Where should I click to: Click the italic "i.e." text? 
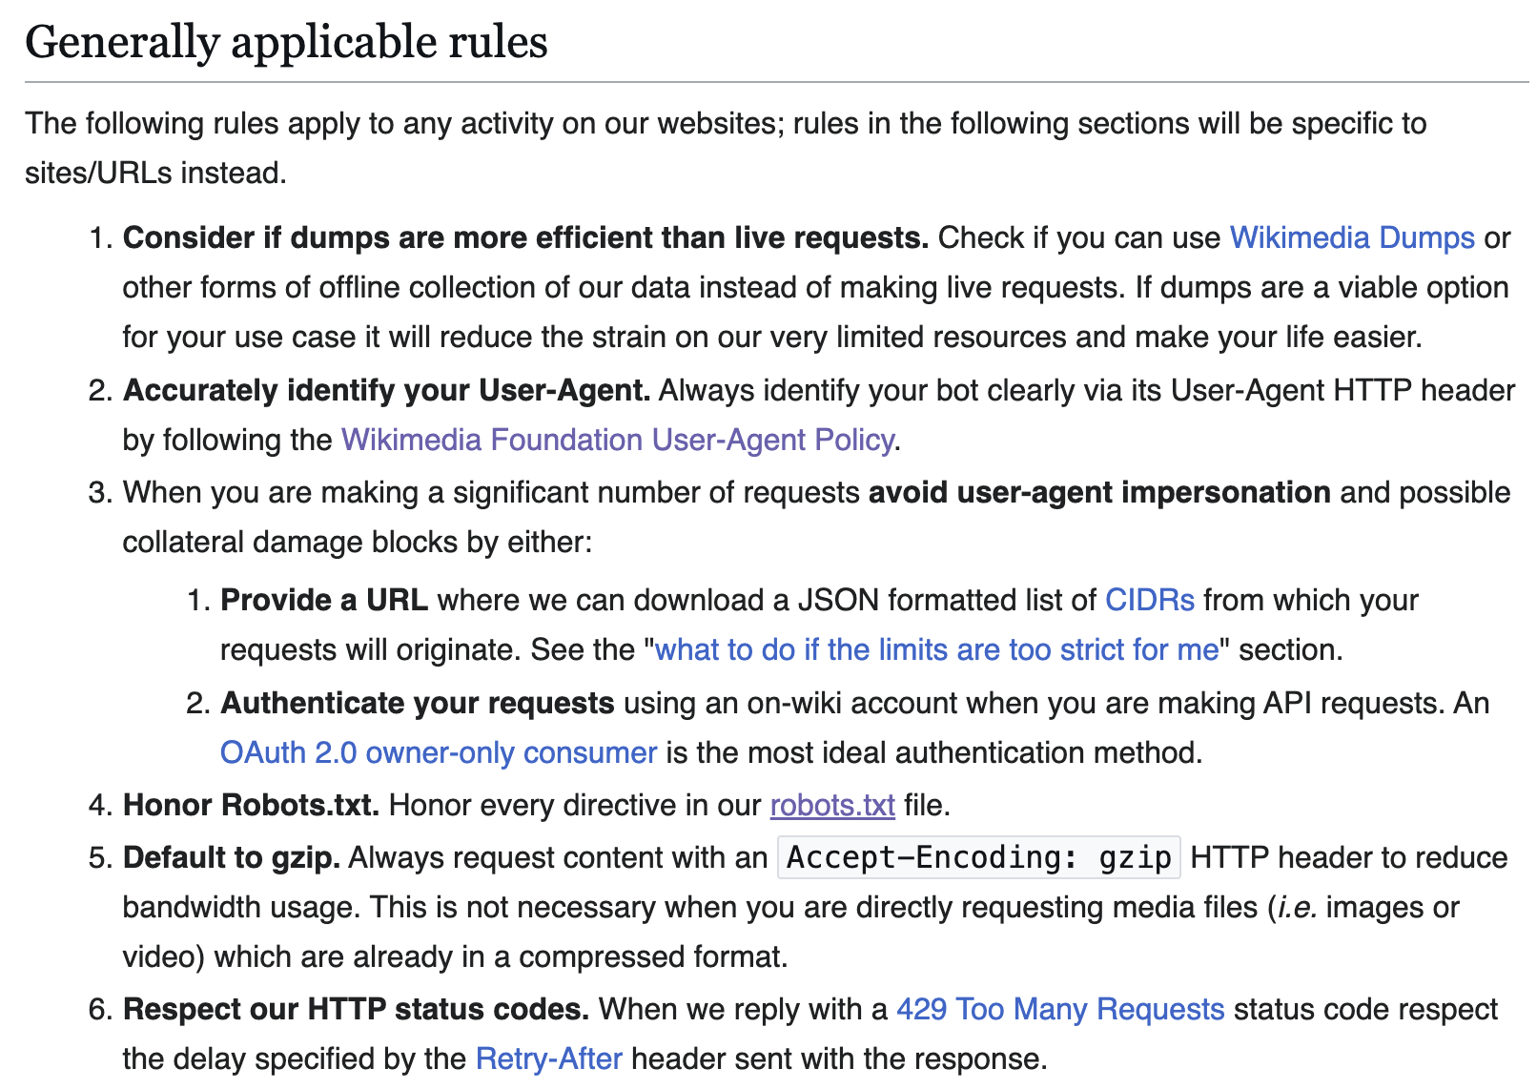click(1297, 907)
